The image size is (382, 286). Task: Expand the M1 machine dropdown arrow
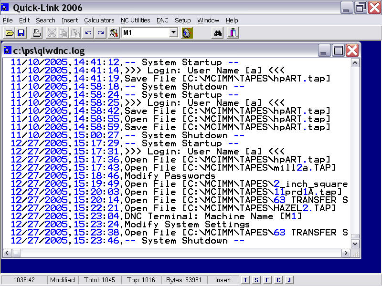coord(173,32)
